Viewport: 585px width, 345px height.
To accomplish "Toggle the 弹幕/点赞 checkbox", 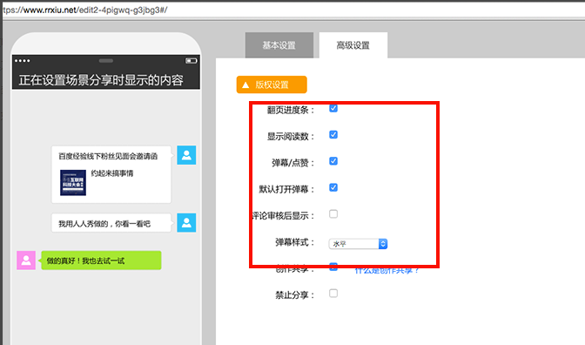I will [x=333, y=161].
